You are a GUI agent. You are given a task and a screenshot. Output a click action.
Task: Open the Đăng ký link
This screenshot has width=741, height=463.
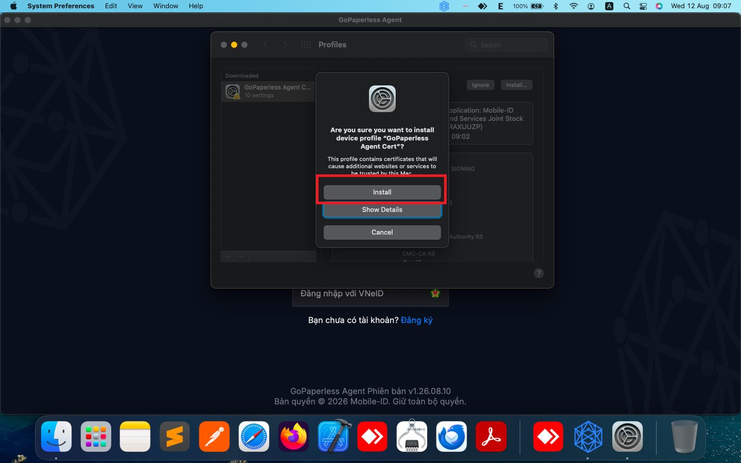(x=417, y=320)
